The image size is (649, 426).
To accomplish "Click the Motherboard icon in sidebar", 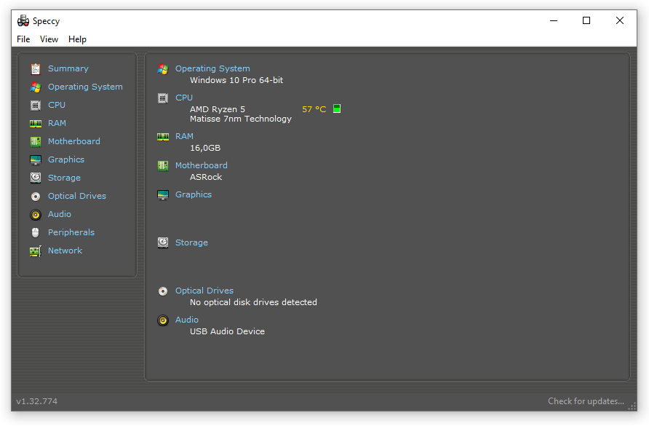I will point(36,142).
